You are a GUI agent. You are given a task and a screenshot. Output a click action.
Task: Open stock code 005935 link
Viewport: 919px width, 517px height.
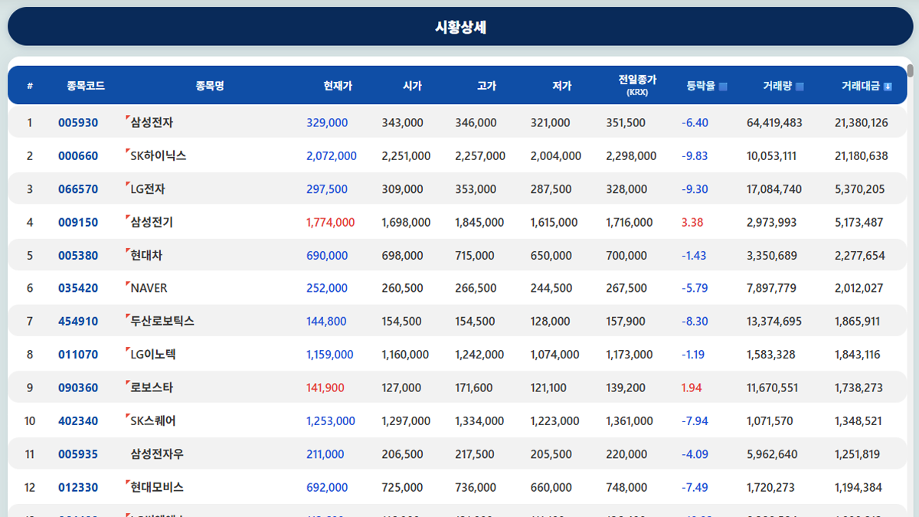[x=78, y=454]
